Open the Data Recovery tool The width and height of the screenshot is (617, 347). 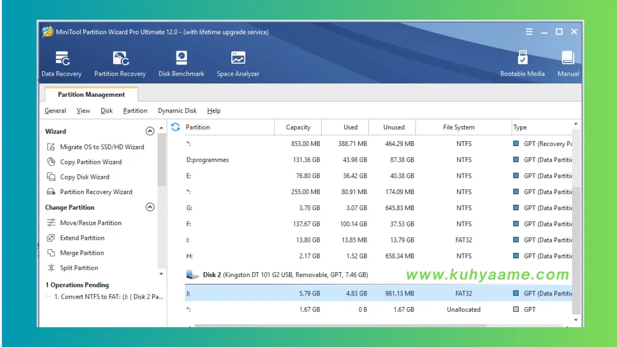point(62,64)
